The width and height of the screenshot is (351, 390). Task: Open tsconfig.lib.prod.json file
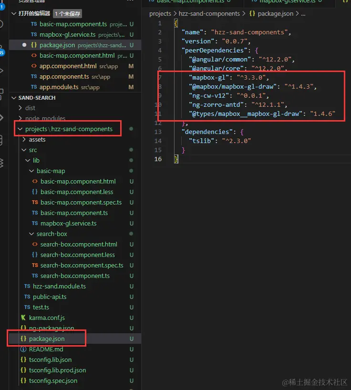75,370
